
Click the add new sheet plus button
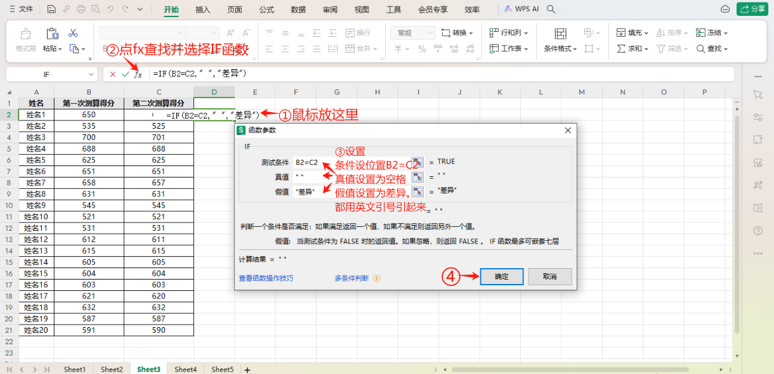click(247, 370)
